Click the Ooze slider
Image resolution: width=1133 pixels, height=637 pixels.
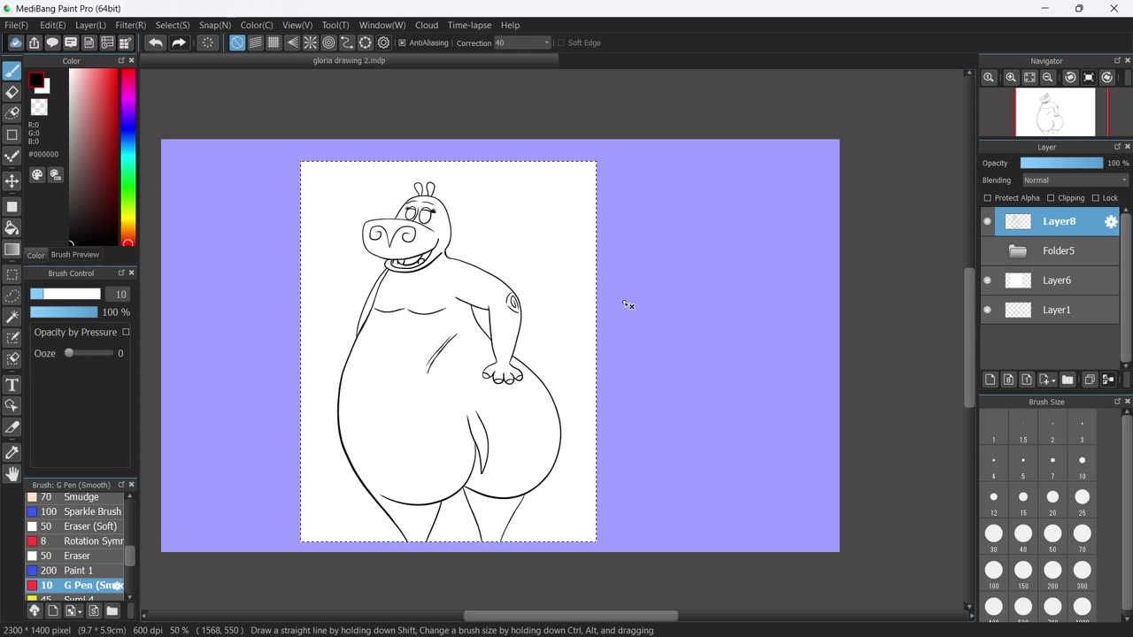(x=89, y=353)
